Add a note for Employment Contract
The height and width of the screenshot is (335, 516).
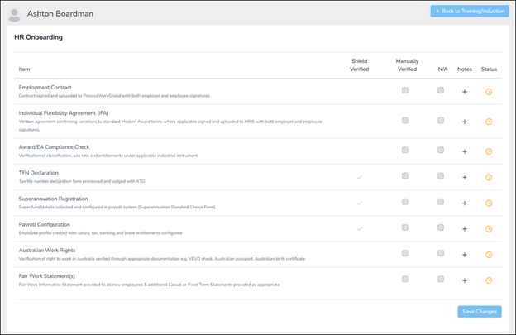click(x=465, y=91)
